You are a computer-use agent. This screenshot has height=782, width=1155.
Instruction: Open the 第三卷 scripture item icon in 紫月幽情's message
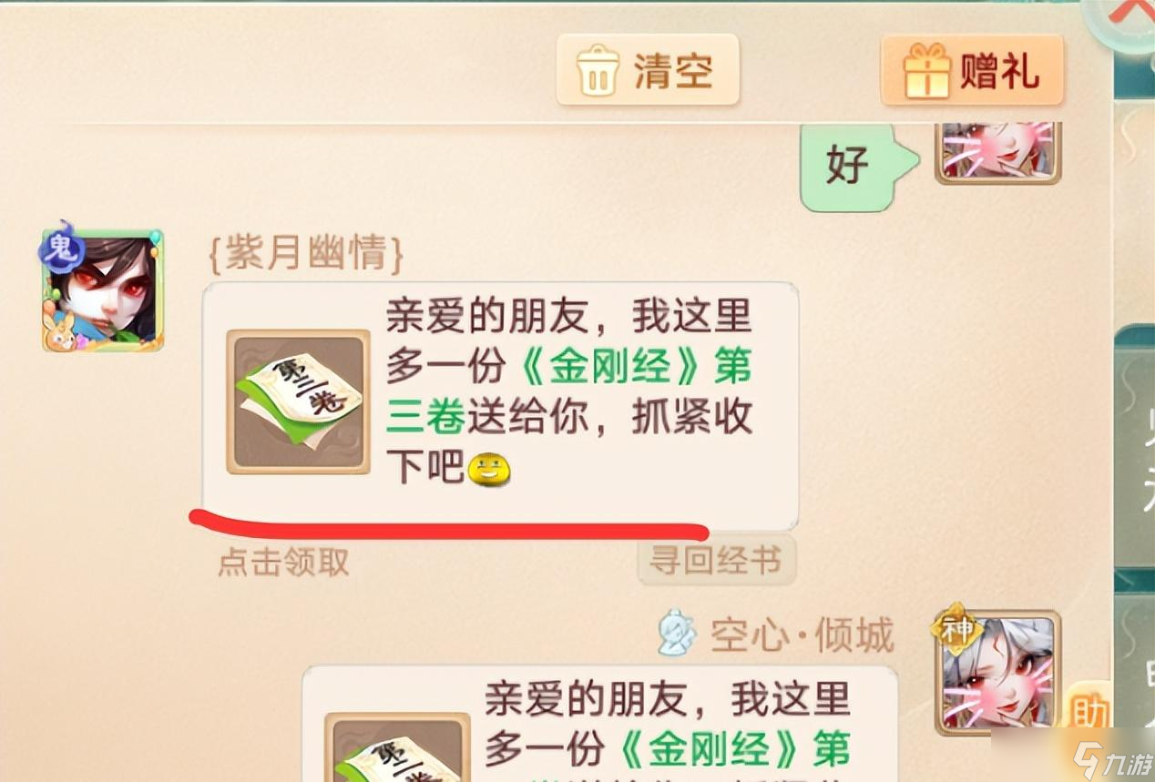coord(298,401)
